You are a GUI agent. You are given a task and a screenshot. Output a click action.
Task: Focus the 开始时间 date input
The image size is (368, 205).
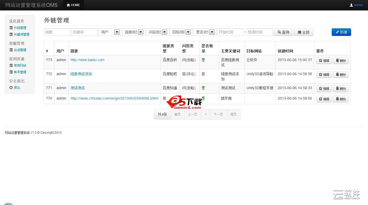coord(231,32)
